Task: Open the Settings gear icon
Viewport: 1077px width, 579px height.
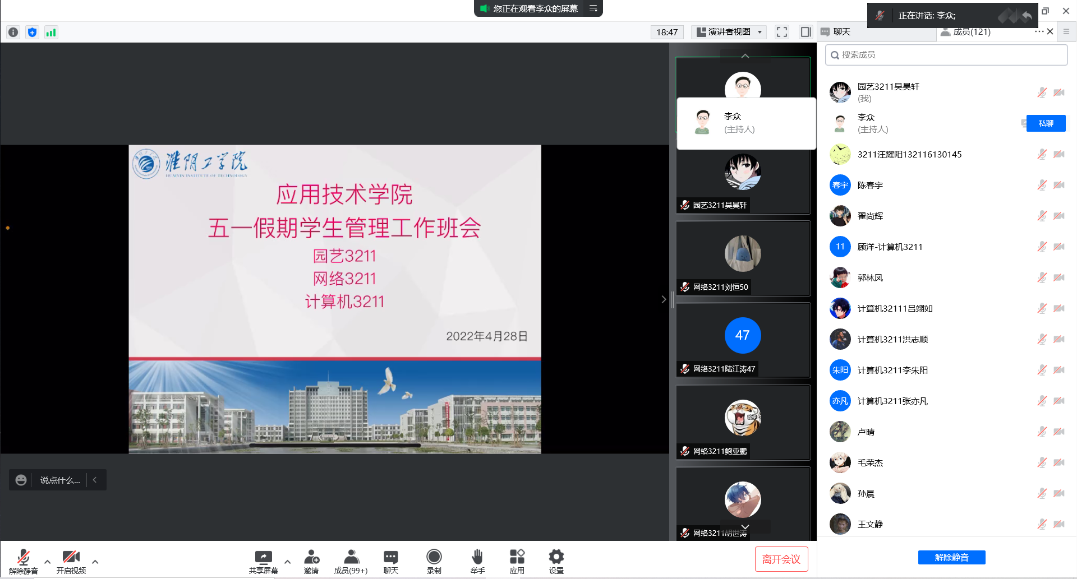Action: pos(556,557)
